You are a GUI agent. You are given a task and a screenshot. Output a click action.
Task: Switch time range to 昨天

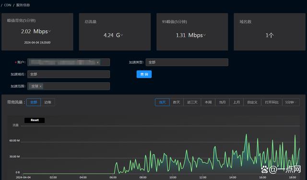tap(177, 102)
